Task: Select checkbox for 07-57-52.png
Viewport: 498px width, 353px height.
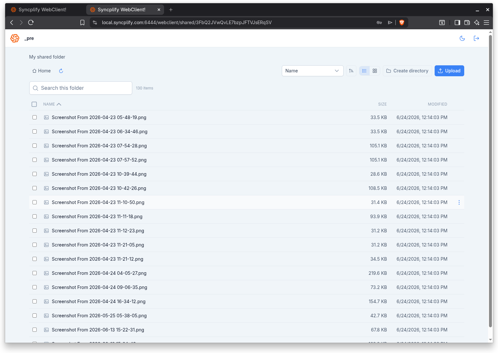Action: click(x=34, y=160)
